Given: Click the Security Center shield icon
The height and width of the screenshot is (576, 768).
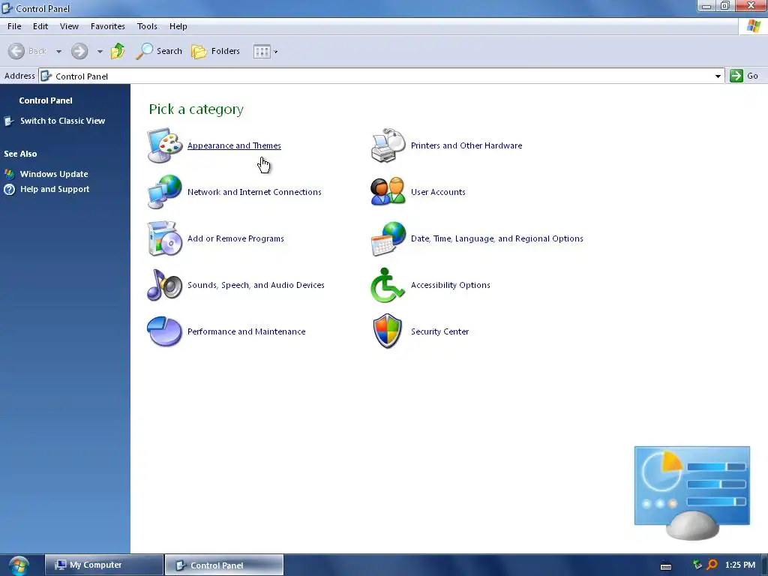Looking at the screenshot, I should click(x=388, y=331).
